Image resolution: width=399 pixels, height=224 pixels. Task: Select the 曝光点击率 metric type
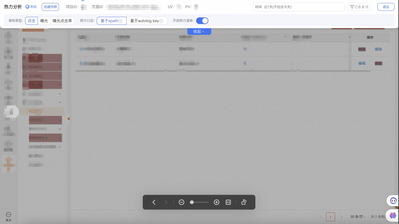[62, 21]
